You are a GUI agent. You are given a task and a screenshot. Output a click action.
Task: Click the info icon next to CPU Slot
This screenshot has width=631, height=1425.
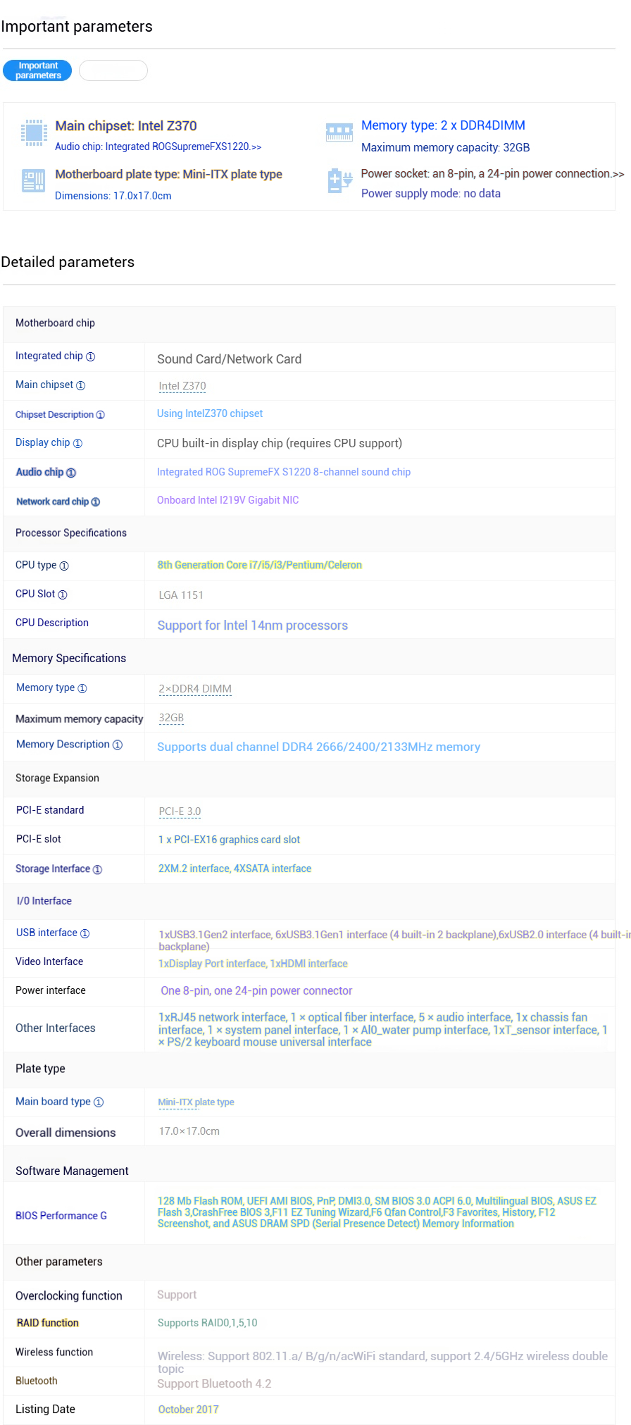pyautogui.click(x=63, y=595)
